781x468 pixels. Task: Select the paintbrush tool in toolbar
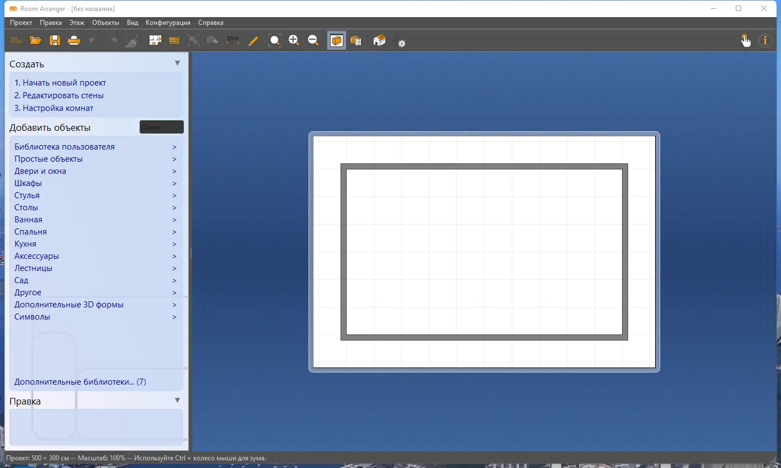click(x=132, y=41)
